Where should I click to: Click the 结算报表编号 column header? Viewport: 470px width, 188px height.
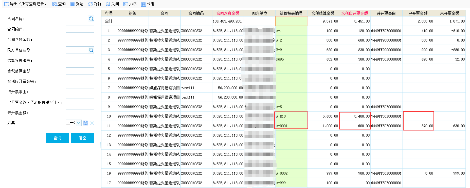click(x=291, y=13)
